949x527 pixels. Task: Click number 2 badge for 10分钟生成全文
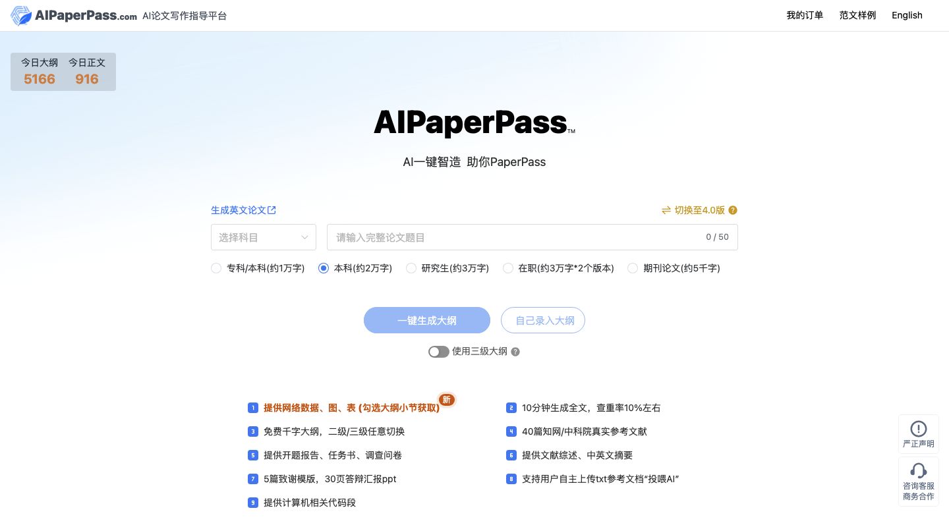coord(511,408)
